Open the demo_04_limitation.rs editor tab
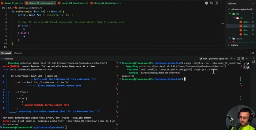The image size is (256, 130). (x=106, y=3)
